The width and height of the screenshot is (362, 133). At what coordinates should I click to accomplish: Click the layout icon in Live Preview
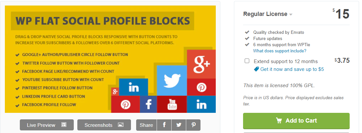click(64, 125)
